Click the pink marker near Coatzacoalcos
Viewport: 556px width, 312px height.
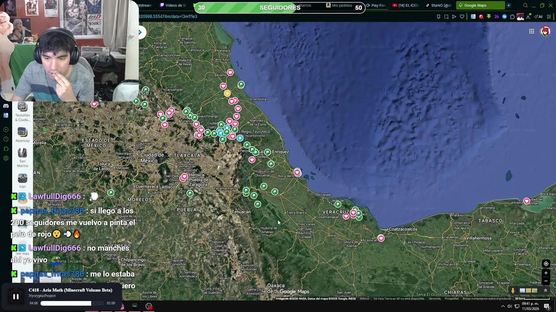click(x=381, y=238)
